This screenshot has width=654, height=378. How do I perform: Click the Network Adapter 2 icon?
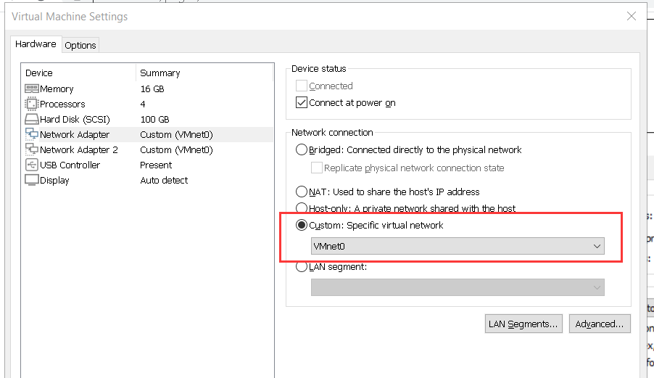32,149
